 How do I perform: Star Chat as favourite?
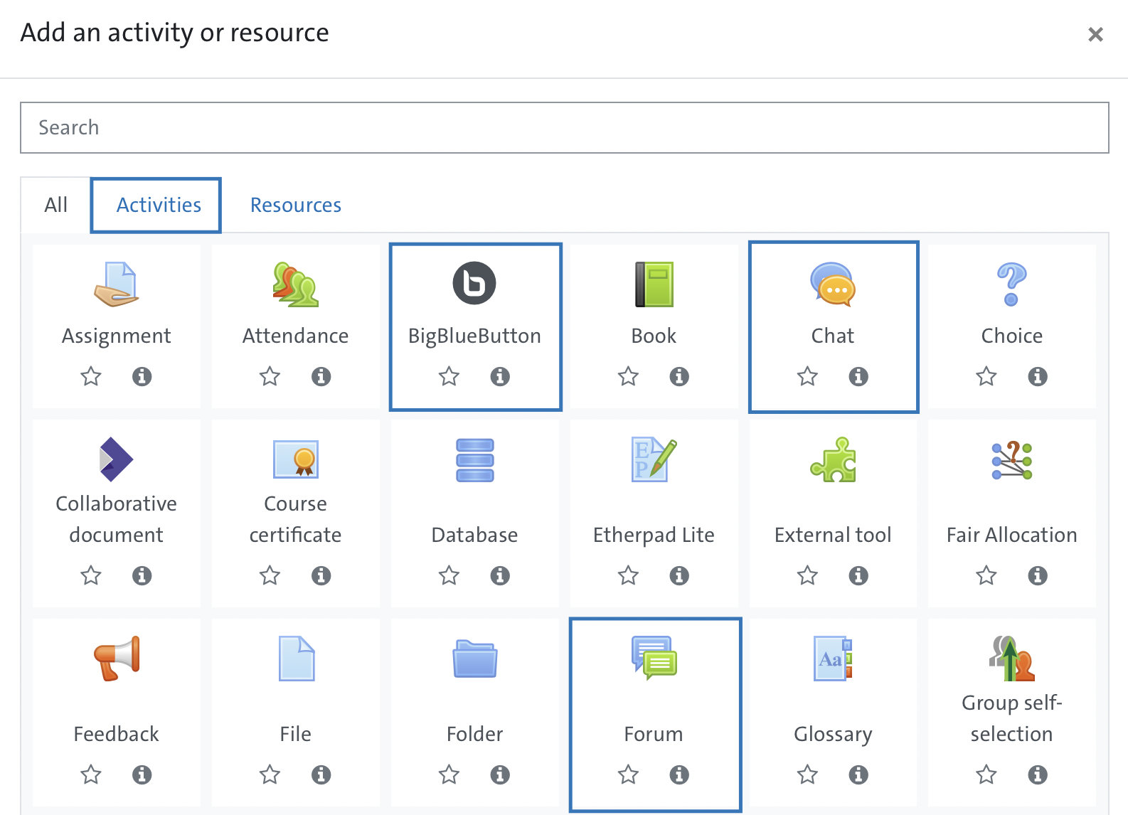tap(807, 376)
